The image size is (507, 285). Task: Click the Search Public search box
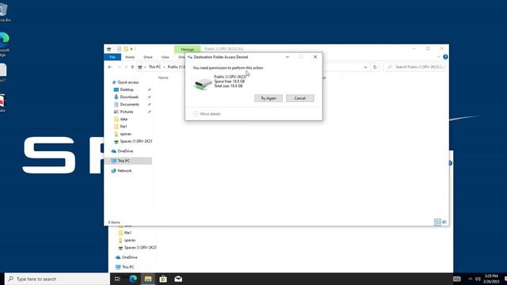[414, 66]
